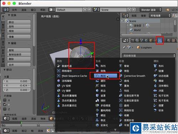Click the 阵列 Array modifier icon

[x=97, y=66]
